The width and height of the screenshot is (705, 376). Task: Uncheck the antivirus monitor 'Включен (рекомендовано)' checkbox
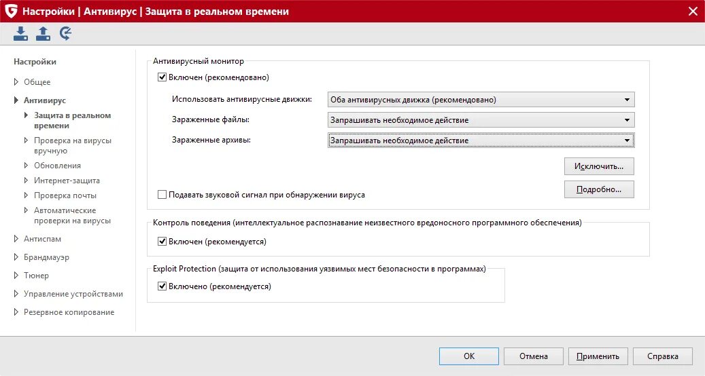162,77
